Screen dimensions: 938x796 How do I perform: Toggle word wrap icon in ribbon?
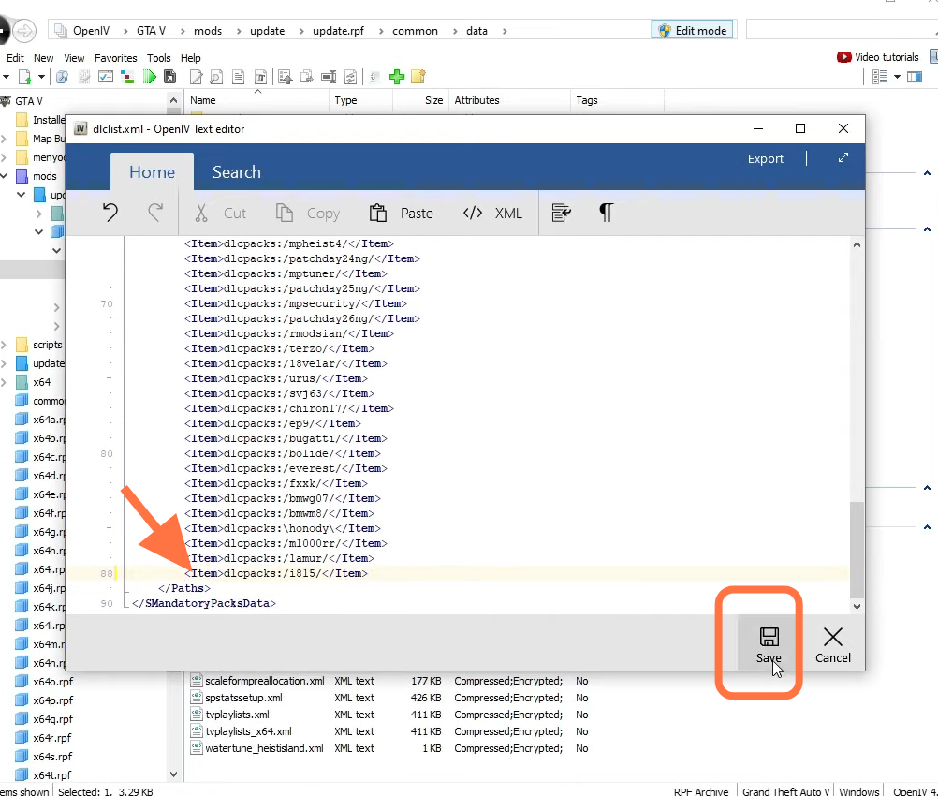point(561,213)
